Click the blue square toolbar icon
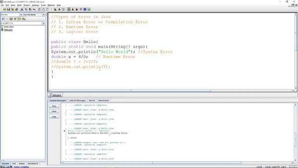298x168 pixels. pos(85,9)
